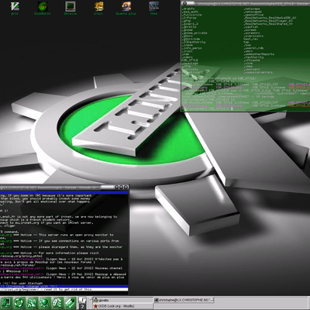The height and width of the screenshot is (310, 310).
Task: Click the irssi input line in Konsole
Action: point(64,290)
